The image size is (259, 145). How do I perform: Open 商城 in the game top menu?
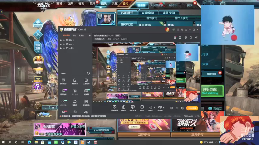[x=59, y=3]
